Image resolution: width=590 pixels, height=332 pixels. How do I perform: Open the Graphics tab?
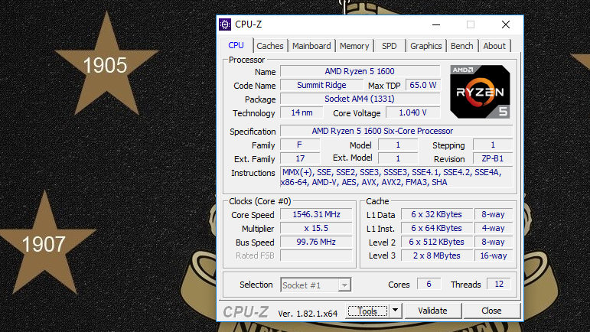(426, 46)
